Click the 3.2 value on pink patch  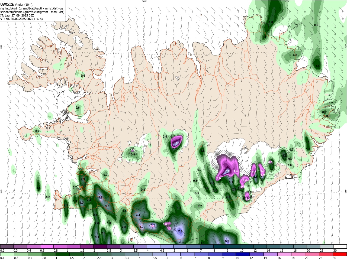(x=247, y=199)
